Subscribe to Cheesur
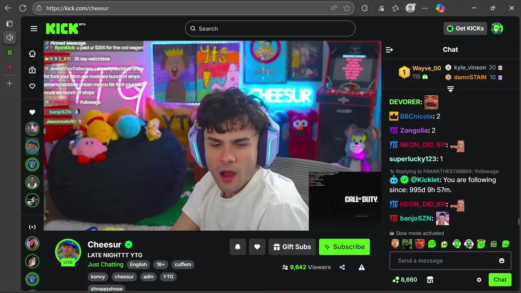 344,247
